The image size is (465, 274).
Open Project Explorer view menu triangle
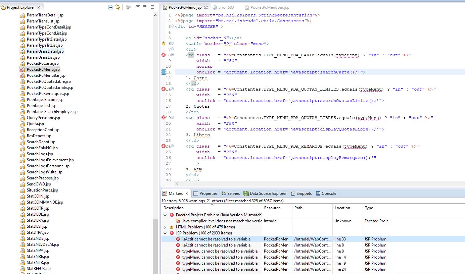[x=138, y=7]
